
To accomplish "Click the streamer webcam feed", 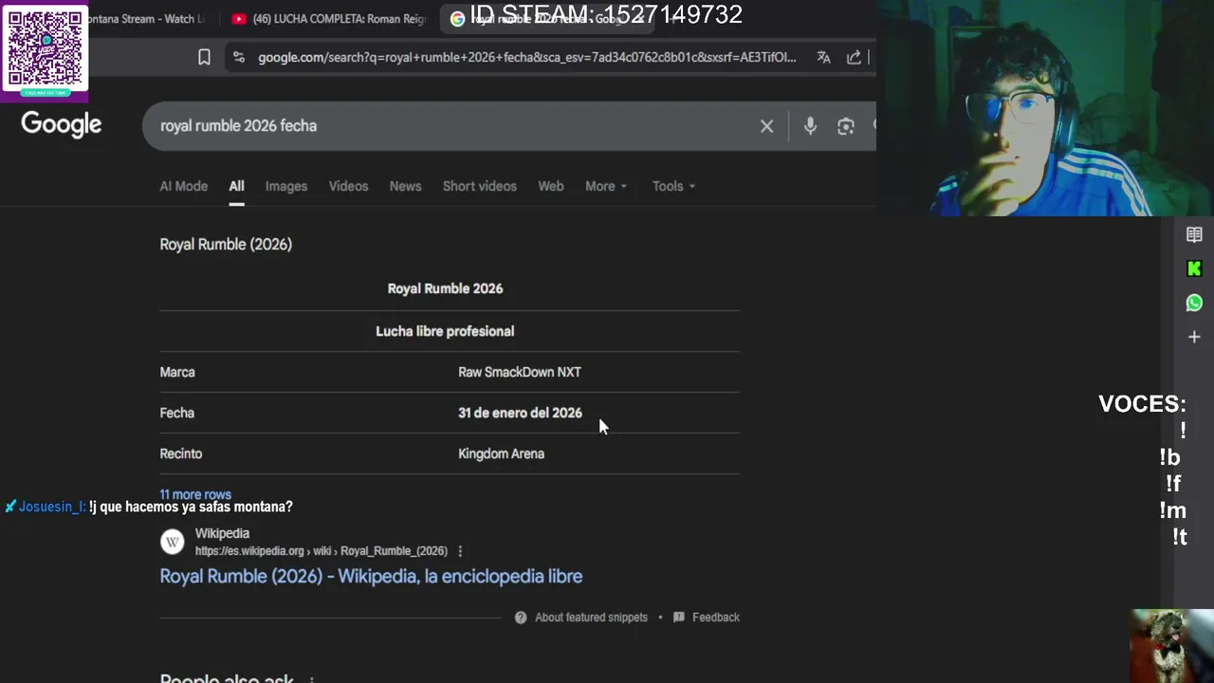I will pos(1045,108).
